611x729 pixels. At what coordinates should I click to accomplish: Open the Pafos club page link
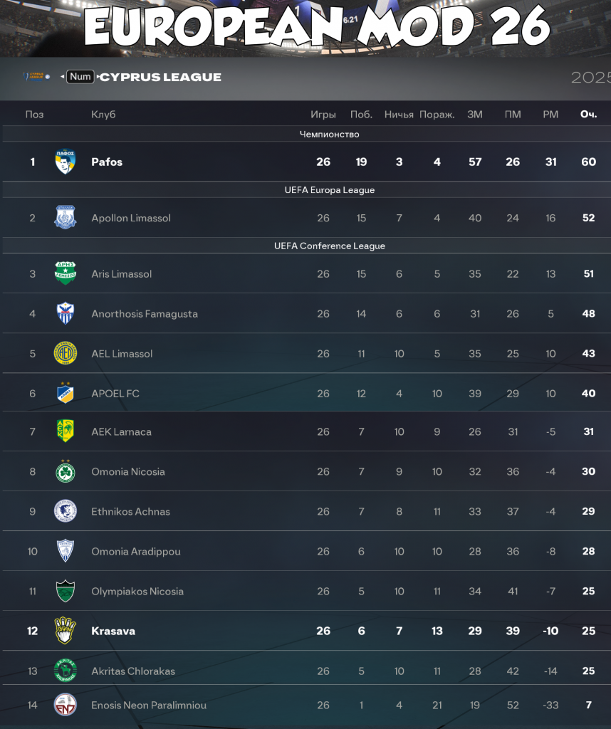(108, 162)
